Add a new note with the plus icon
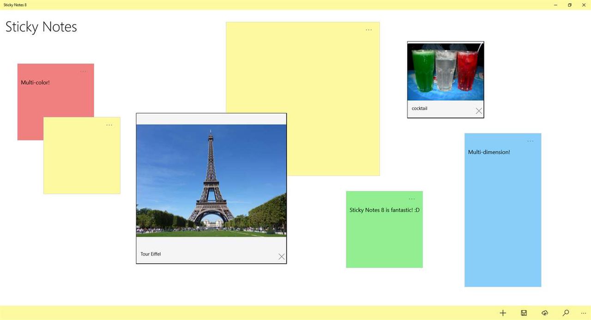591x320 pixels. 503,313
